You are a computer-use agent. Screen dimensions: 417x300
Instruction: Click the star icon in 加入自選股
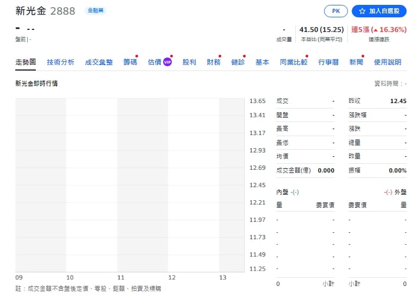pos(362,11)
